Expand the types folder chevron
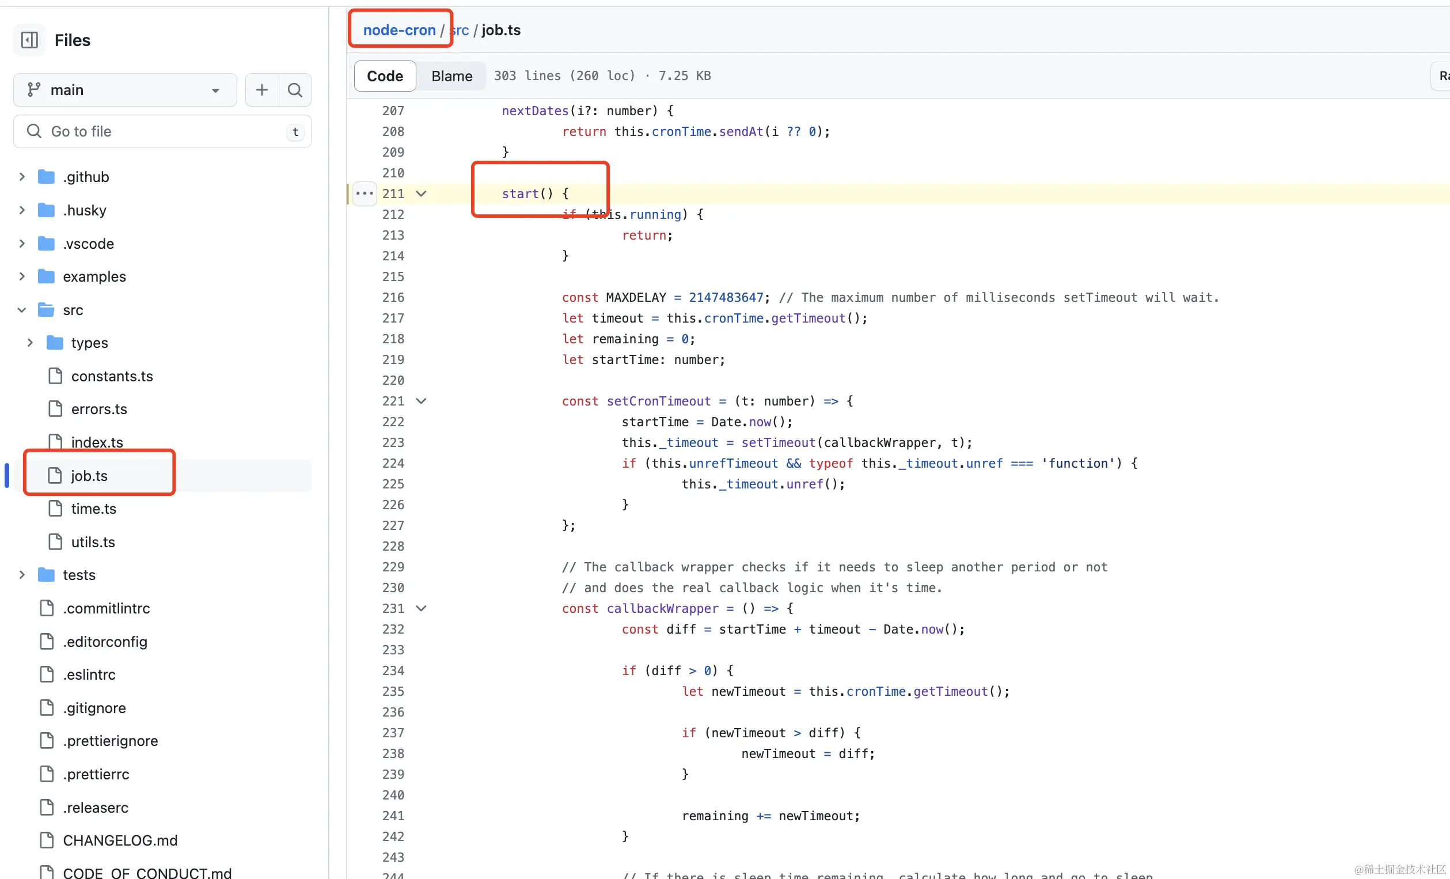 [30, 343]
